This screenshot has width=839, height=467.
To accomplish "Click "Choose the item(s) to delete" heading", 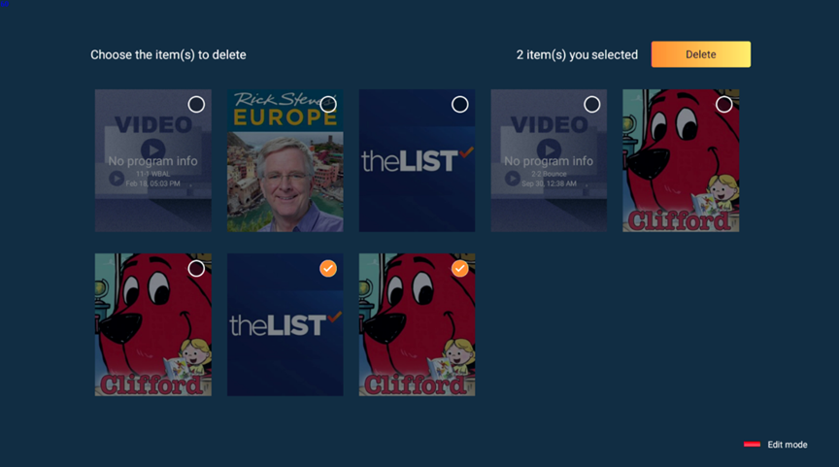I will click(x=168, y=54).
